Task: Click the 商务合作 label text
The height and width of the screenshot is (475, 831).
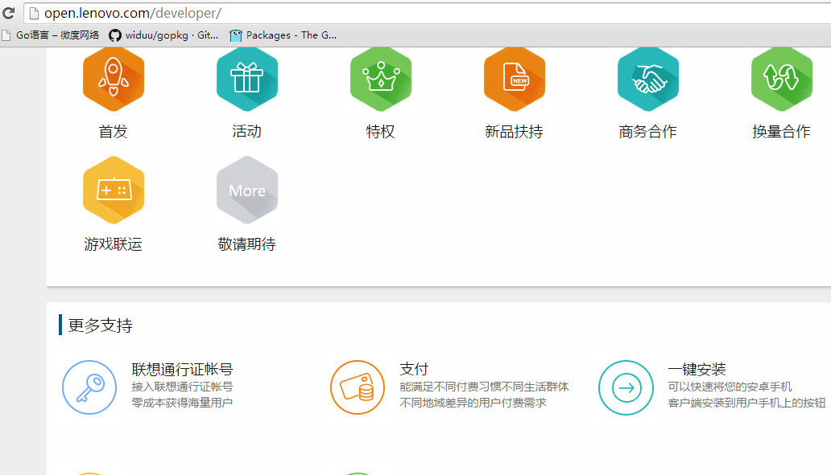Action: coord(647,132)
